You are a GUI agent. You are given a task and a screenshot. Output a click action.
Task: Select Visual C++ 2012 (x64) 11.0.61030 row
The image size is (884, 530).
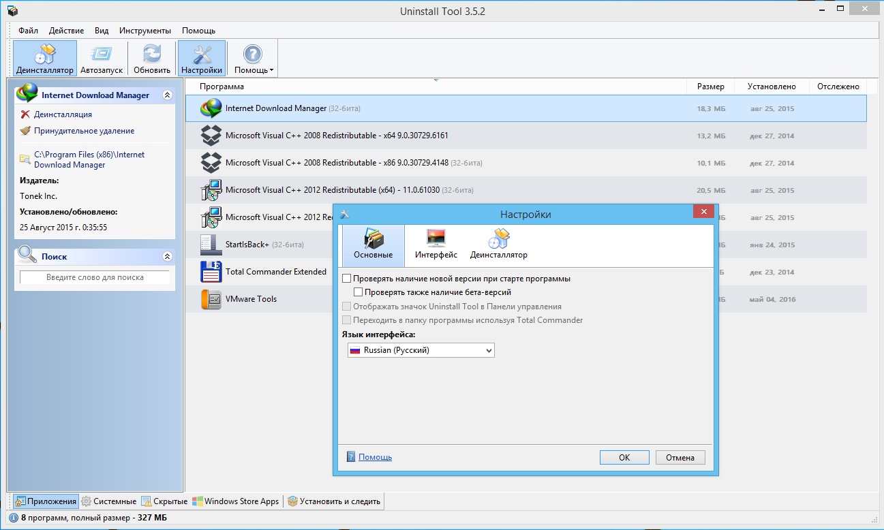coord(526,190)
